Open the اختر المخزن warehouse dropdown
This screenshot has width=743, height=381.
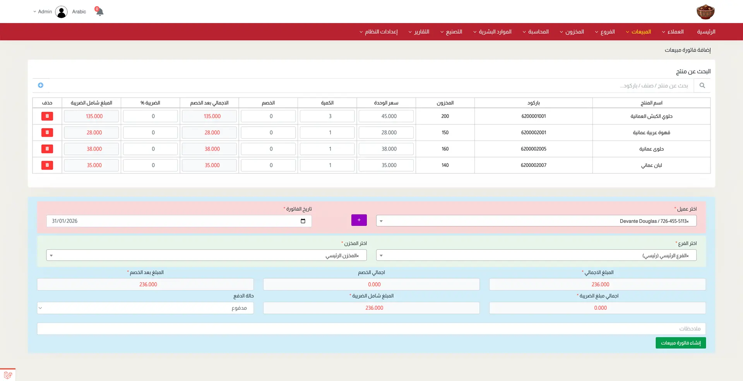(x=206, y=256)
